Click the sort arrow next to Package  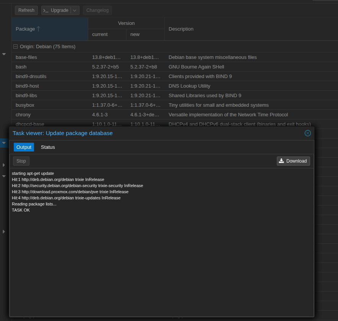pos(38,29)
